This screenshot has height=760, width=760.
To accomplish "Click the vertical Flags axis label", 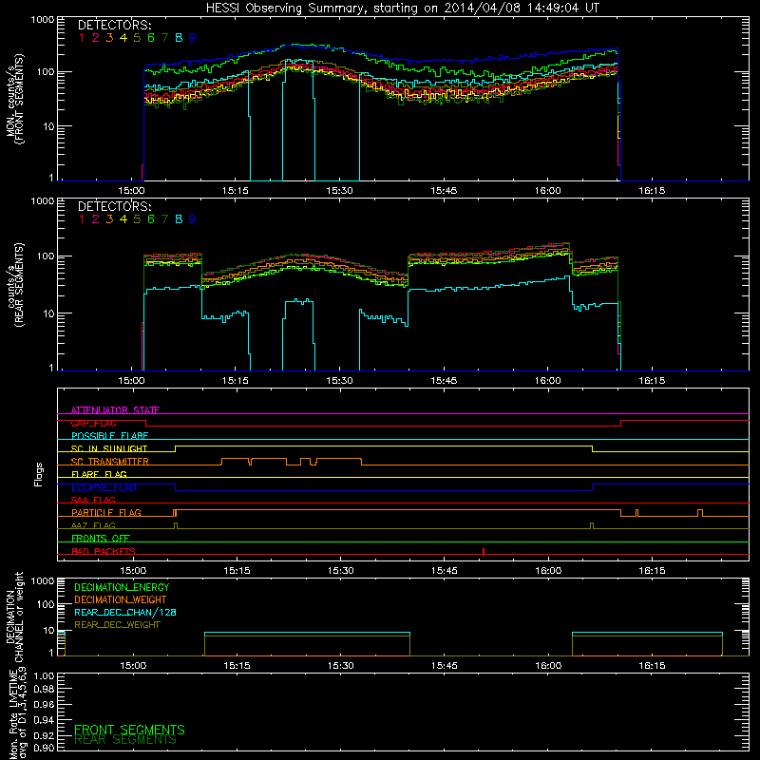I will [x=39, y=474].
